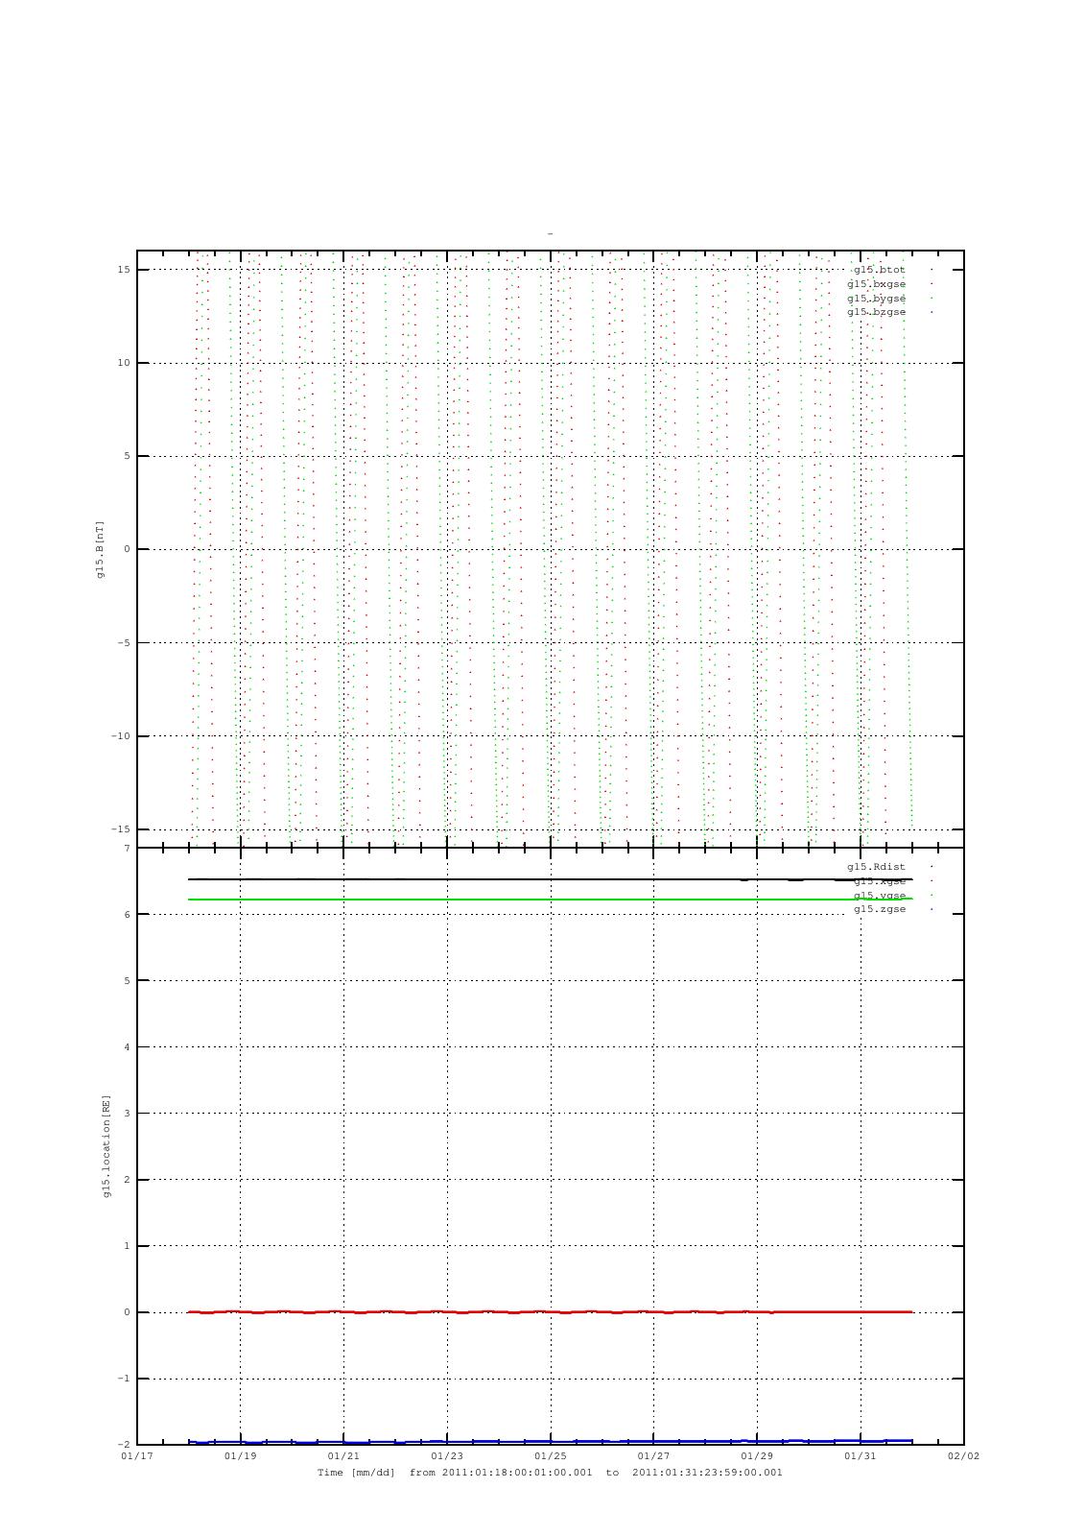Viewport: 1085px width, 1536px height.
Task: Click the g15.location[RE] vertical axis title
Action: point(106,1145)
